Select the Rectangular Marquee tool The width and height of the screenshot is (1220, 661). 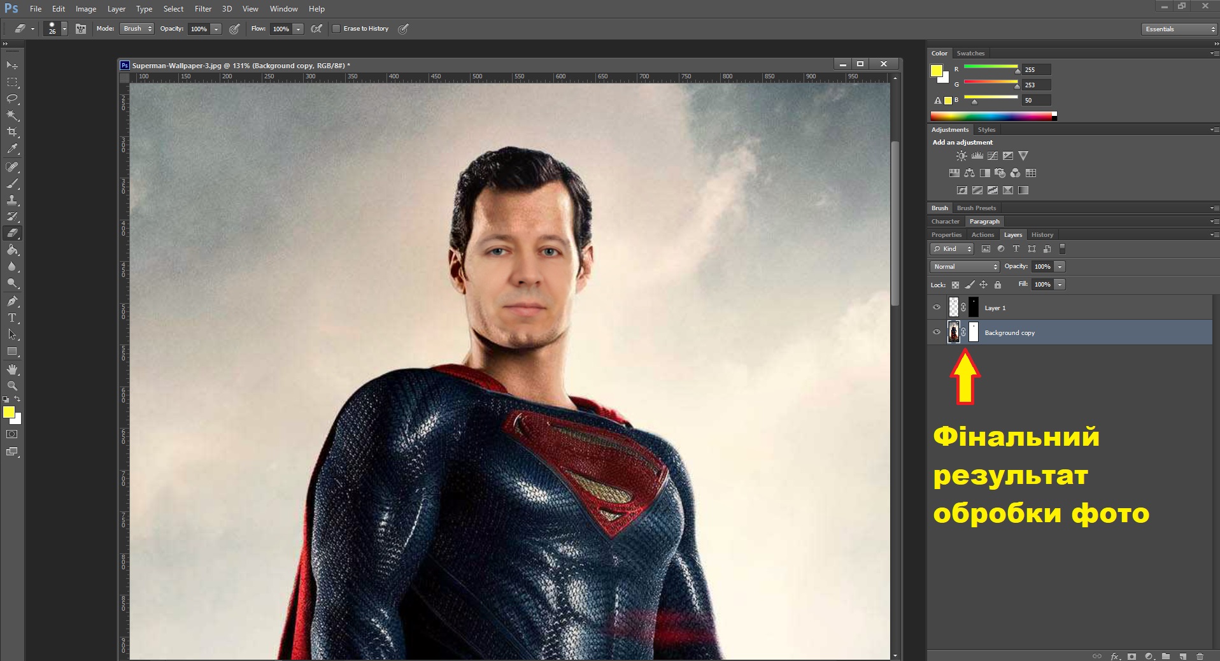coord(12,82)
